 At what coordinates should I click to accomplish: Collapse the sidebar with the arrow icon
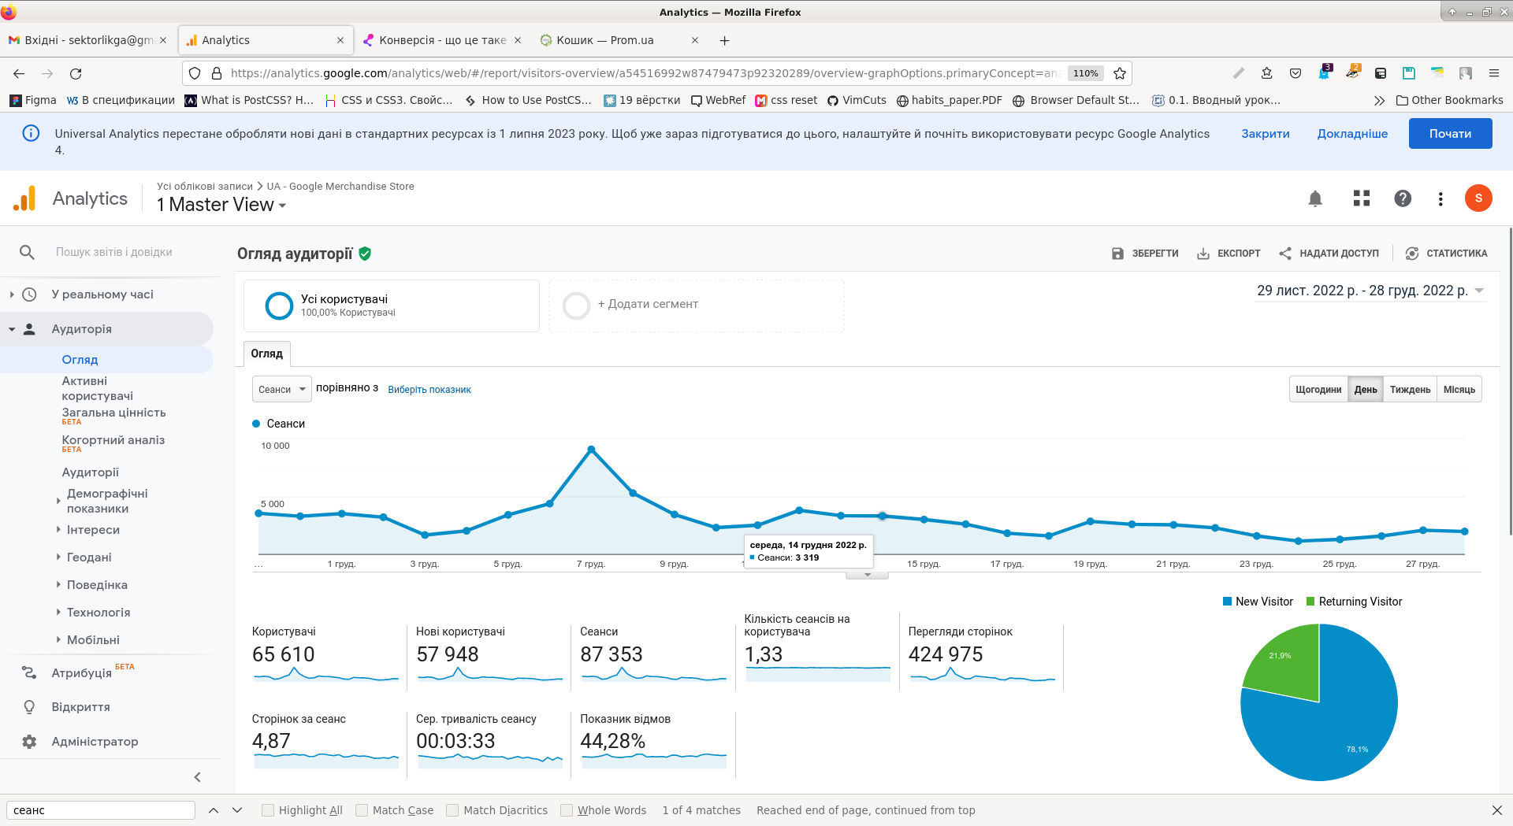click(x=198, y=777)
